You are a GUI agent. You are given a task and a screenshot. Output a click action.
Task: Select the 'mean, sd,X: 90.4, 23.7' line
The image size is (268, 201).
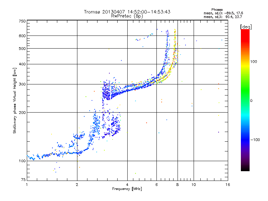223,17
